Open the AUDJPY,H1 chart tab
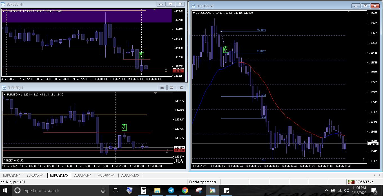 [x=106, y=176]
